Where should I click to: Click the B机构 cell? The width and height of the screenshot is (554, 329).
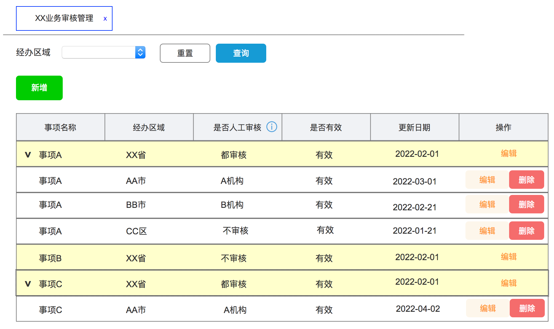point(232,205)
